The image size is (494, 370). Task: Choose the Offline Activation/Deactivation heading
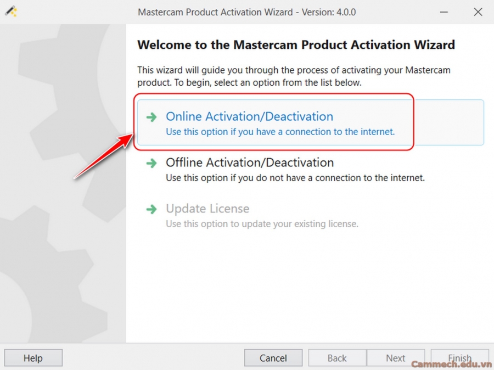pyautogui.click(x=250, y=162)
